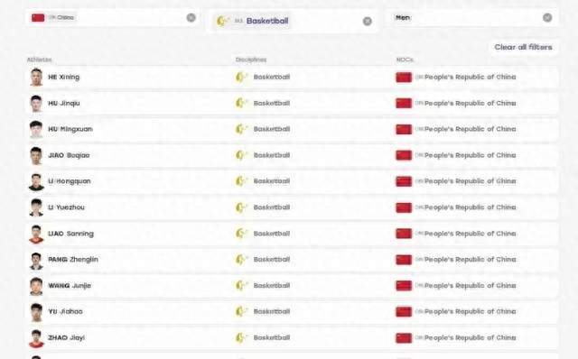Click basketball icon in discipline filter
This screenshot has width=578, height=359.
click(223, 21)
